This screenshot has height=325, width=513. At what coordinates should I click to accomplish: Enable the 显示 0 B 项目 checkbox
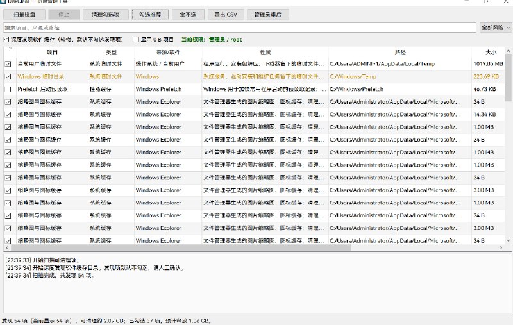pos(135,40)
